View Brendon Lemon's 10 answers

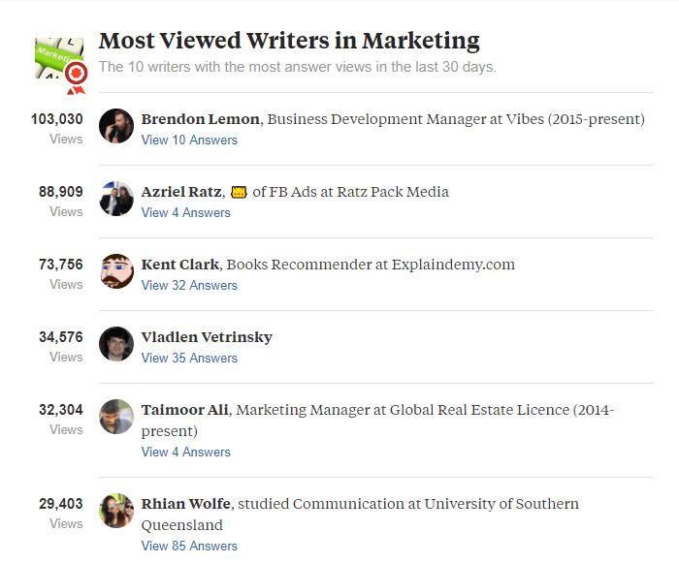pos(189,141)
